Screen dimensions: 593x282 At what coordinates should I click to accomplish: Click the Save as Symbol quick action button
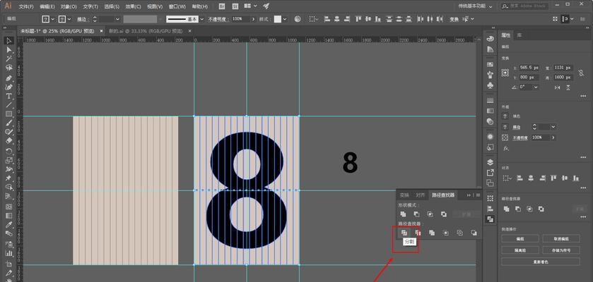(x=561, y=250)
